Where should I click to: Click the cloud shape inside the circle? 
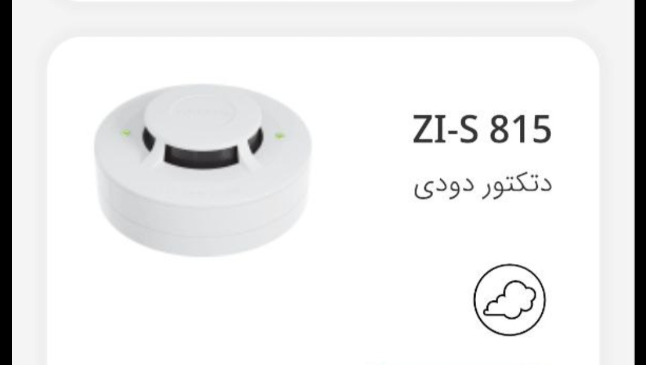pyautogui.click(x=510, y=299)
